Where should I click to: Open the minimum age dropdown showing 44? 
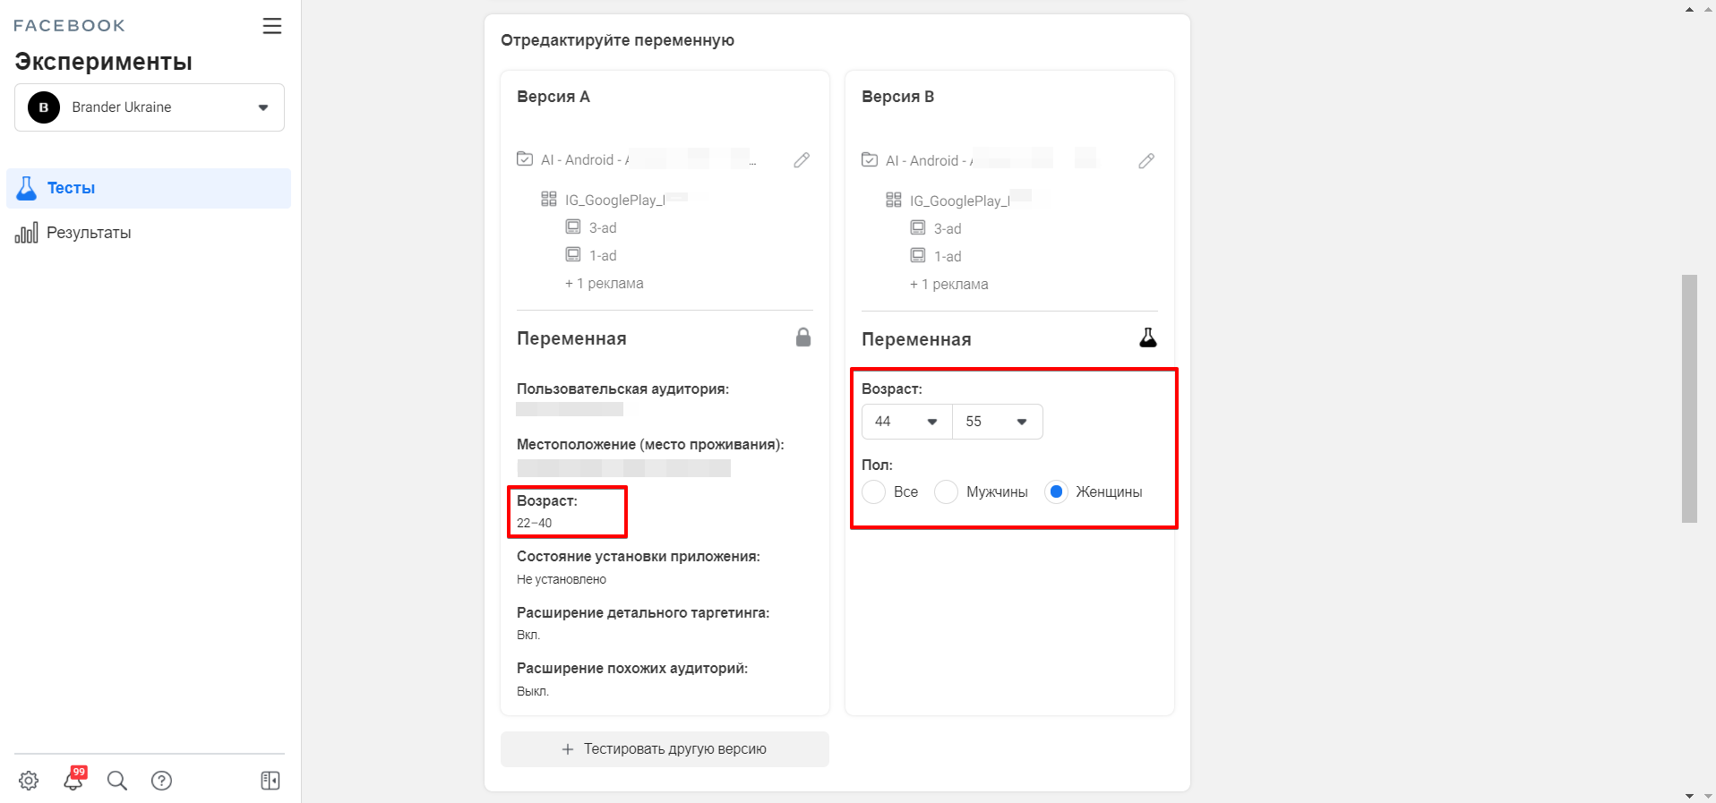coord(906,422)
